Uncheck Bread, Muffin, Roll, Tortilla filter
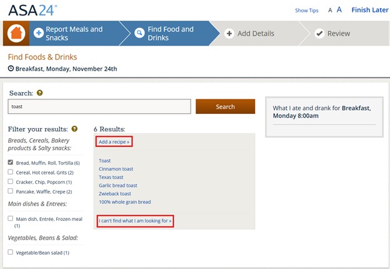 pyautogui.click(x=11, y=163)
